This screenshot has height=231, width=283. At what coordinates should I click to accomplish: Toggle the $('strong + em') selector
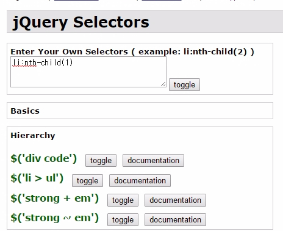tap(123, 200)
